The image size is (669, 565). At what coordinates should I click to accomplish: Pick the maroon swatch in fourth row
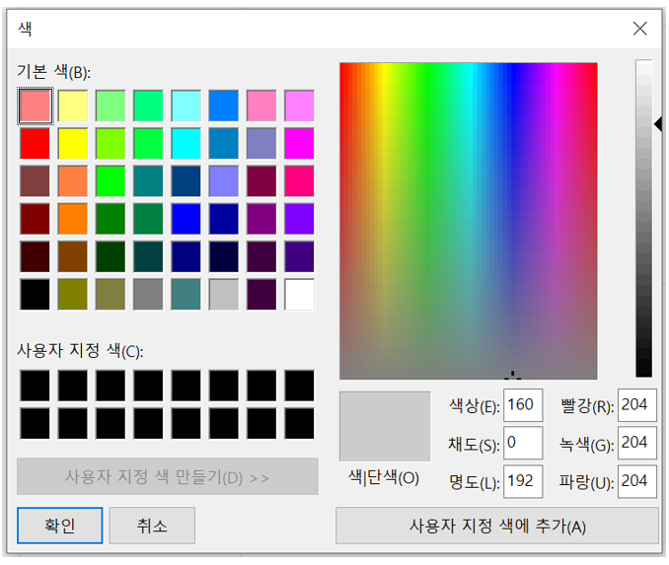(35, 219)
